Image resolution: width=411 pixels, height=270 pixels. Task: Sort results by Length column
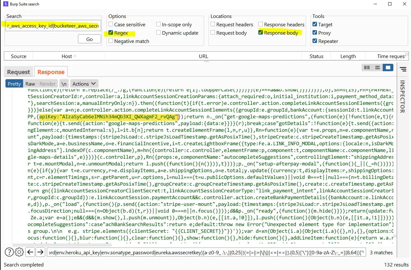[348, 56]
